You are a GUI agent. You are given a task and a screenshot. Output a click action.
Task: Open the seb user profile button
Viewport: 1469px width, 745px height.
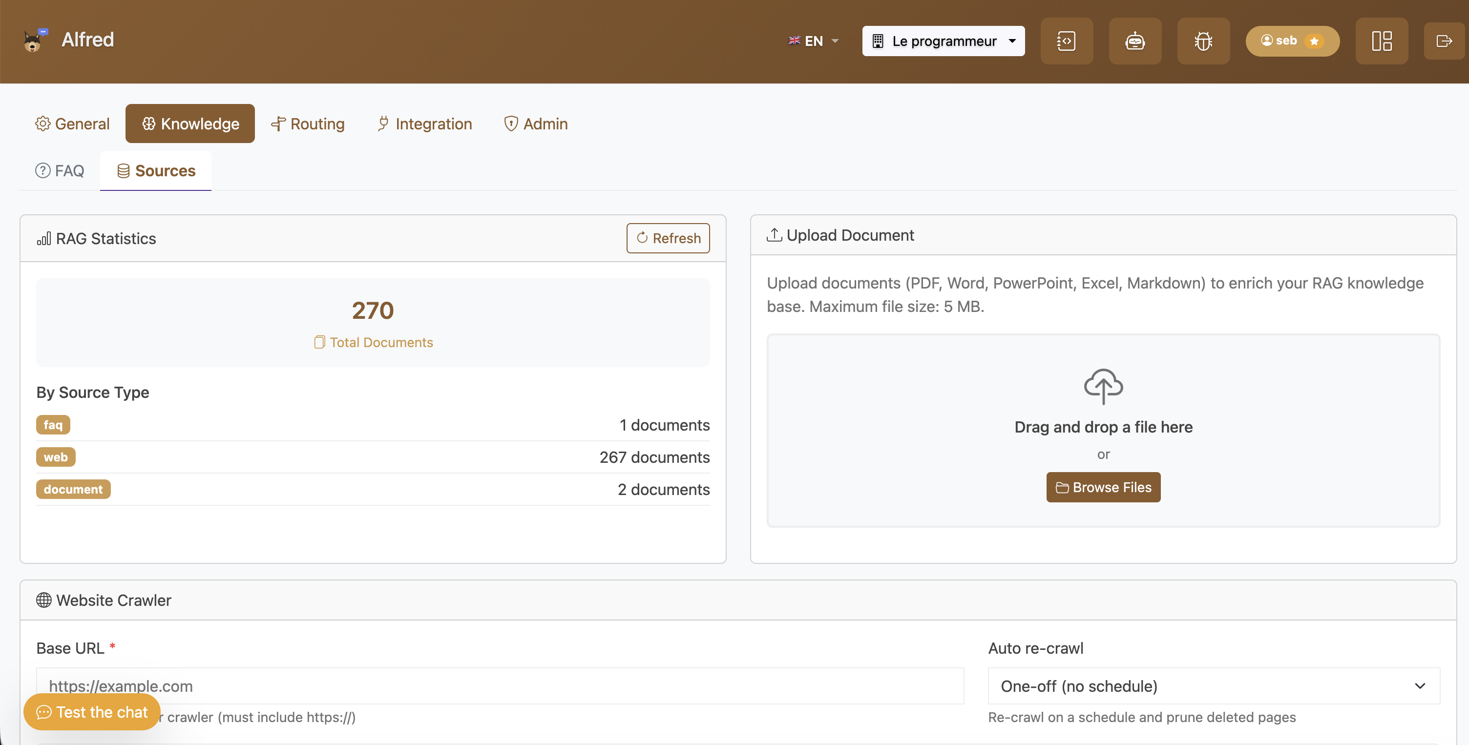coord(1292,41)
